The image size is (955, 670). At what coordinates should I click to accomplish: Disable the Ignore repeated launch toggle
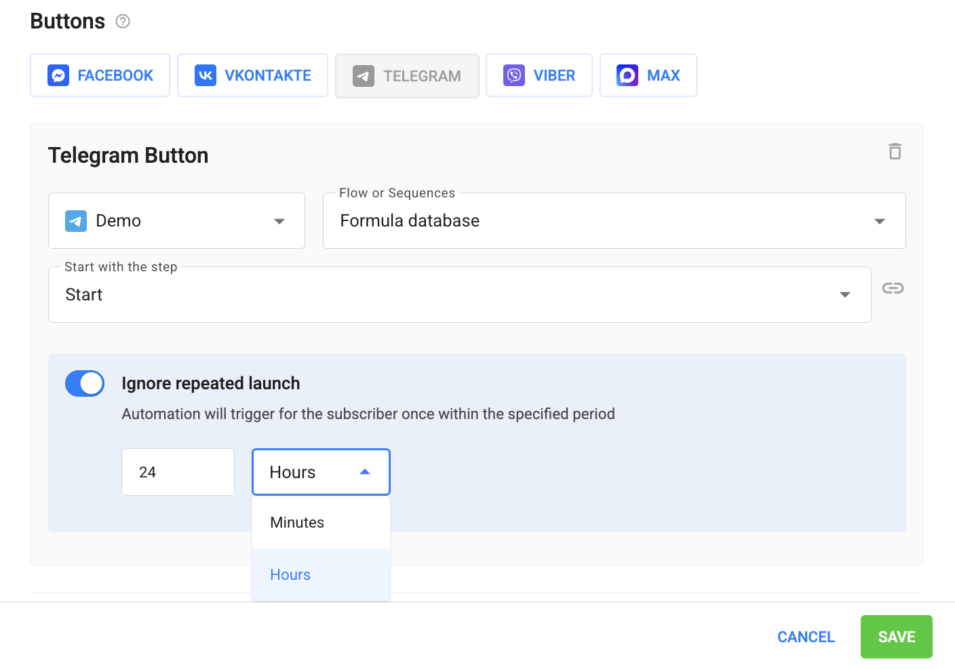85,383
